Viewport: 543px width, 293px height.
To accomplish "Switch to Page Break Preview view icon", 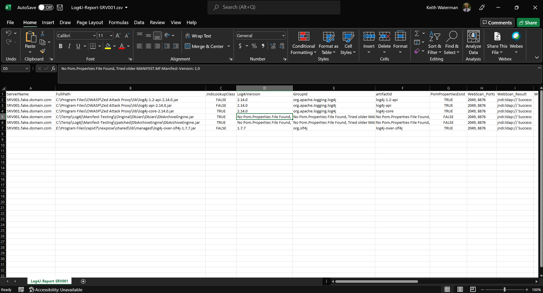I will 473,289.
